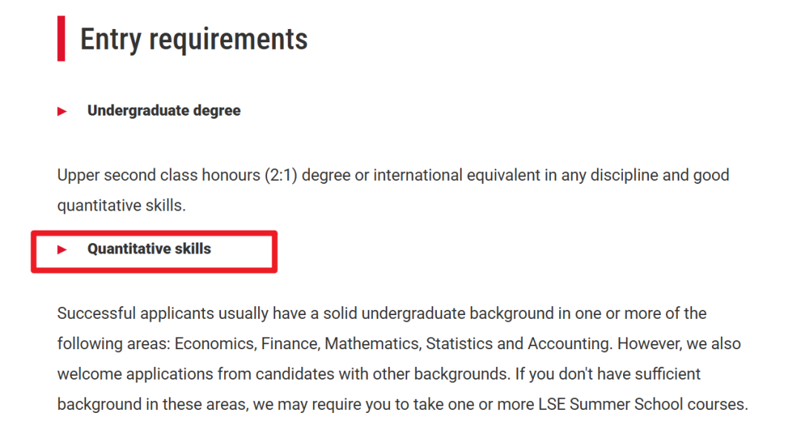
Task: Click the "Upper second class honours" text
Action: pyautogui.click(x=159, y=175)
